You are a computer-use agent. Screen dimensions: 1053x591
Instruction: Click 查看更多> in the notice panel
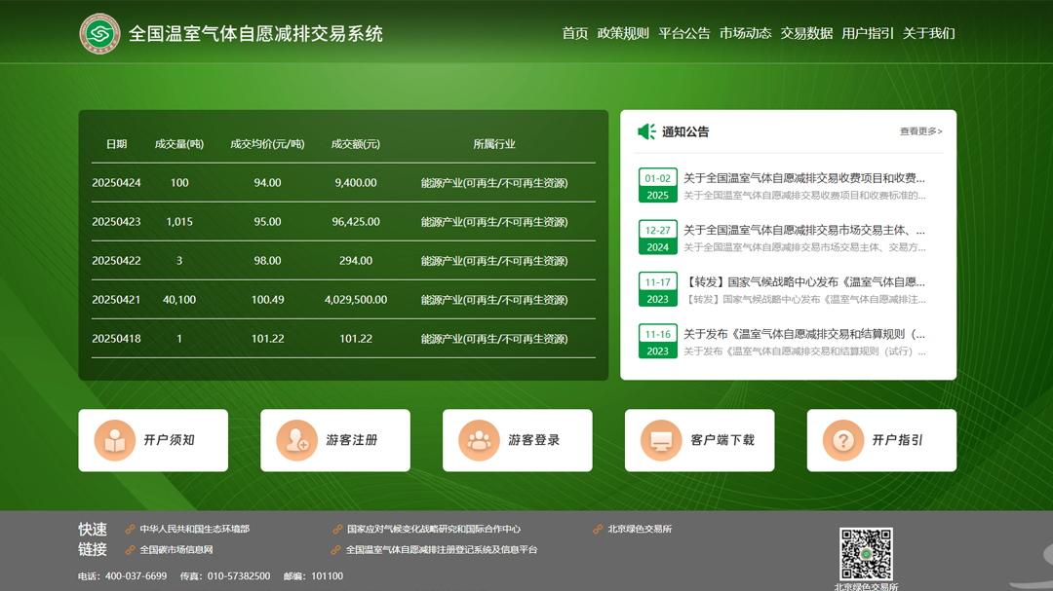coord(920,131)
